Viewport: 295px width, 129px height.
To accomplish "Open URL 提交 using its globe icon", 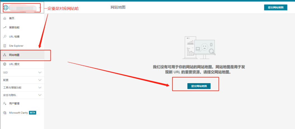I will click(x=4, y=64).
